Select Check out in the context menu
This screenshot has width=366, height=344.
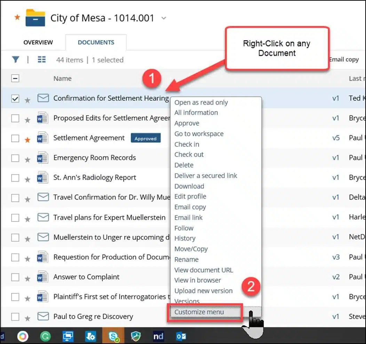(189, 154)
